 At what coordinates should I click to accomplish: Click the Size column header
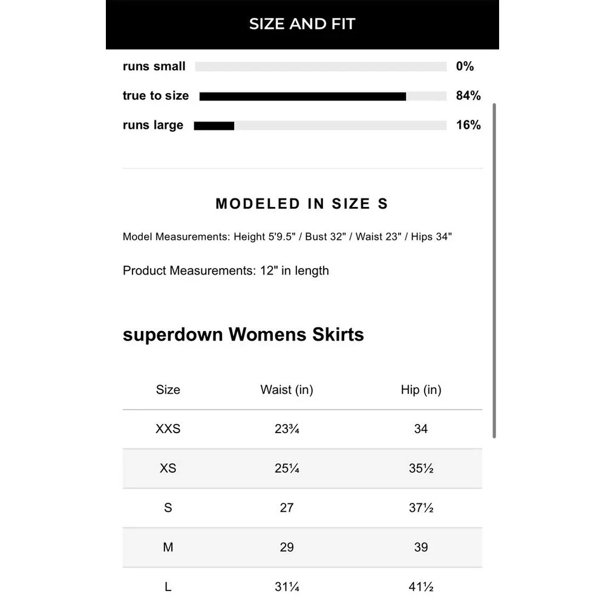coord(168,390)
